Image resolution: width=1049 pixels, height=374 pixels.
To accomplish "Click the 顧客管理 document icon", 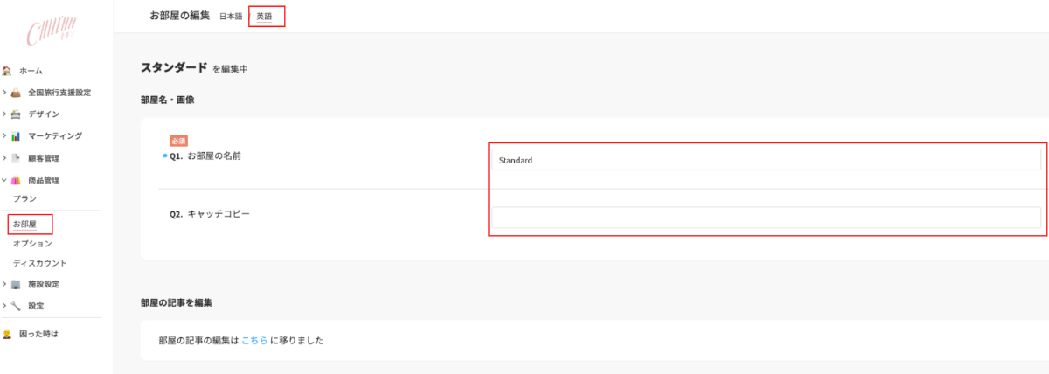I will pyautogui.click(x=16, y=158).
